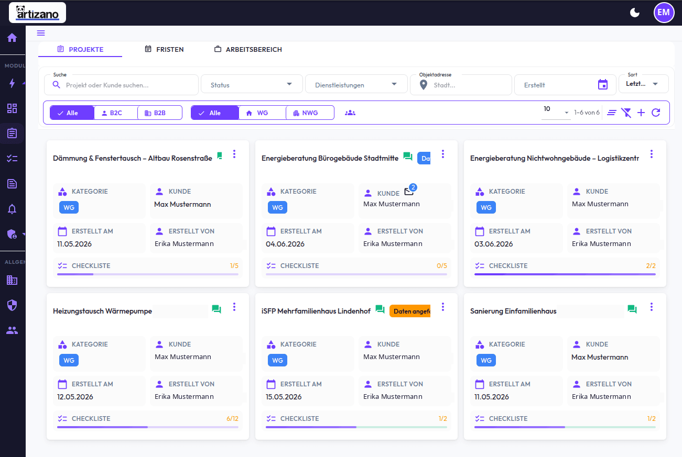682x457 pixels.
Task: Click the Daten angefordert badge on iSFP card
Action: point(410,311)
